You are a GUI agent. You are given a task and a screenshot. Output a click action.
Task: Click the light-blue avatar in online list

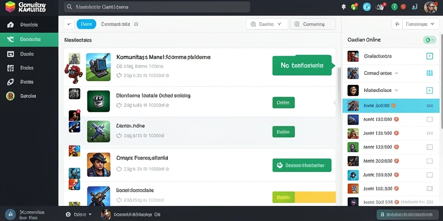tap(353, 175)
